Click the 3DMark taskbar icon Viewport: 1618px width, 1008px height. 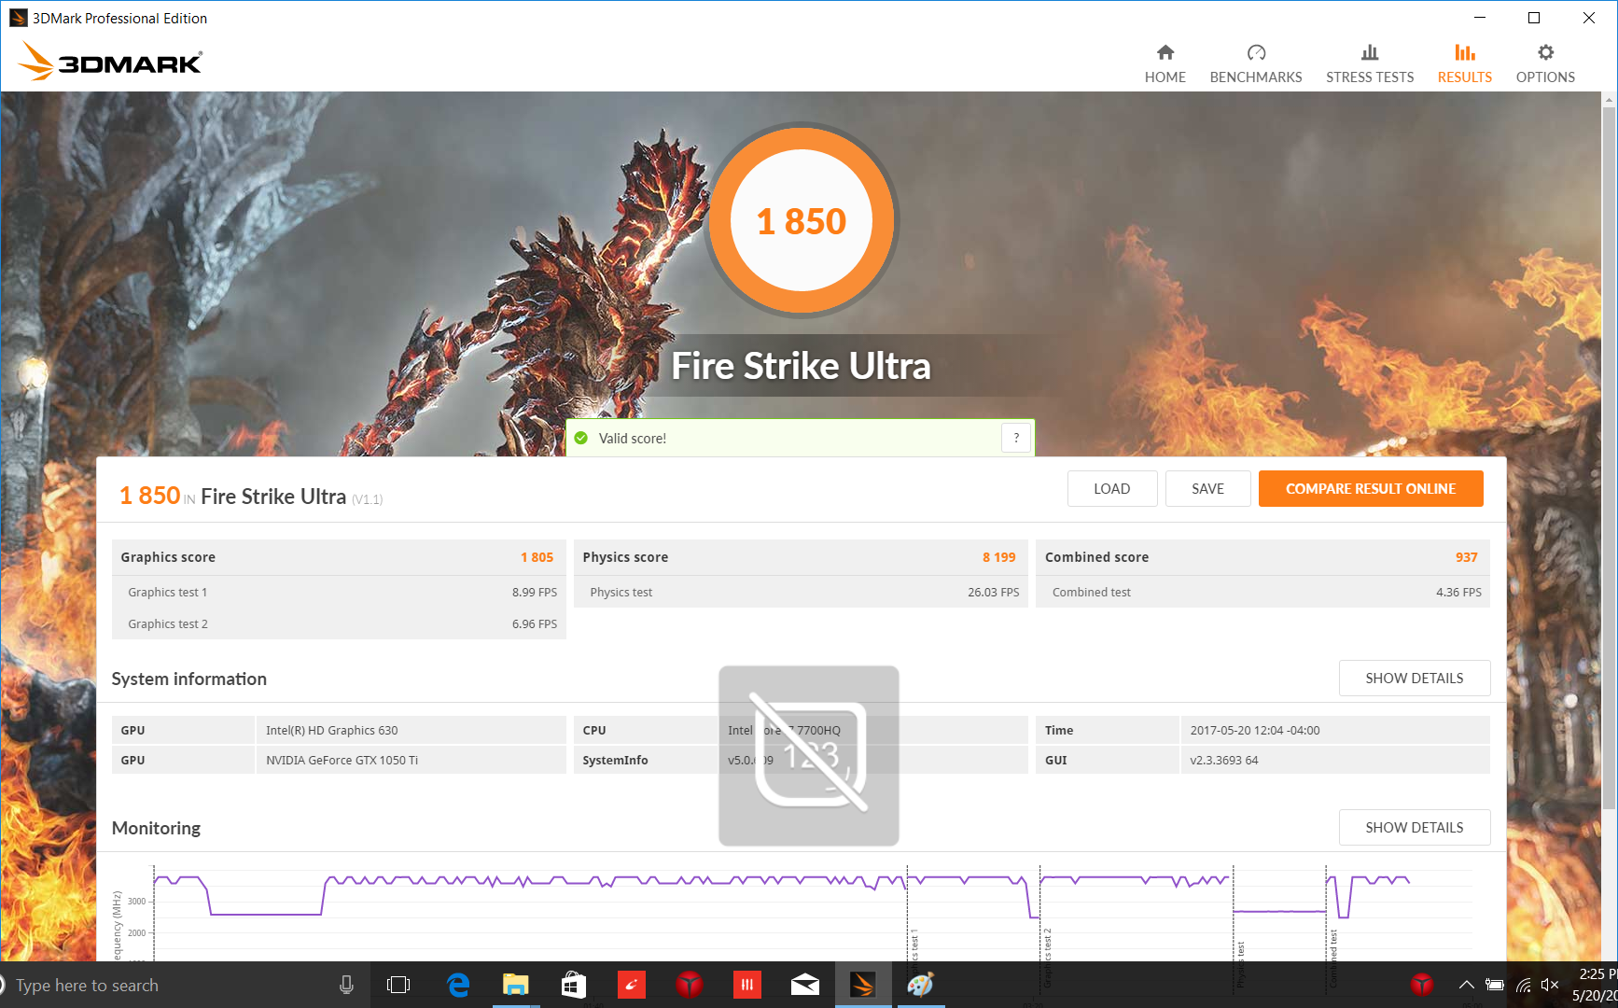[x=863, y=985]
